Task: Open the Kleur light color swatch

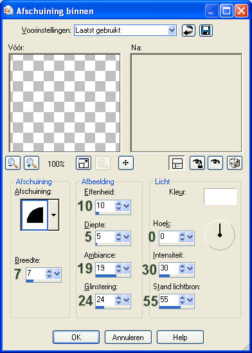Action: [220, 196]
